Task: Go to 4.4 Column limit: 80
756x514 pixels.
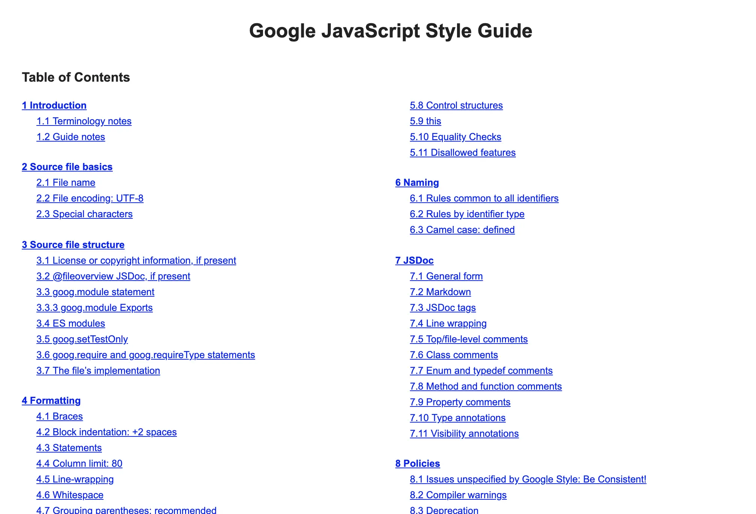Action: pos(79,463)
